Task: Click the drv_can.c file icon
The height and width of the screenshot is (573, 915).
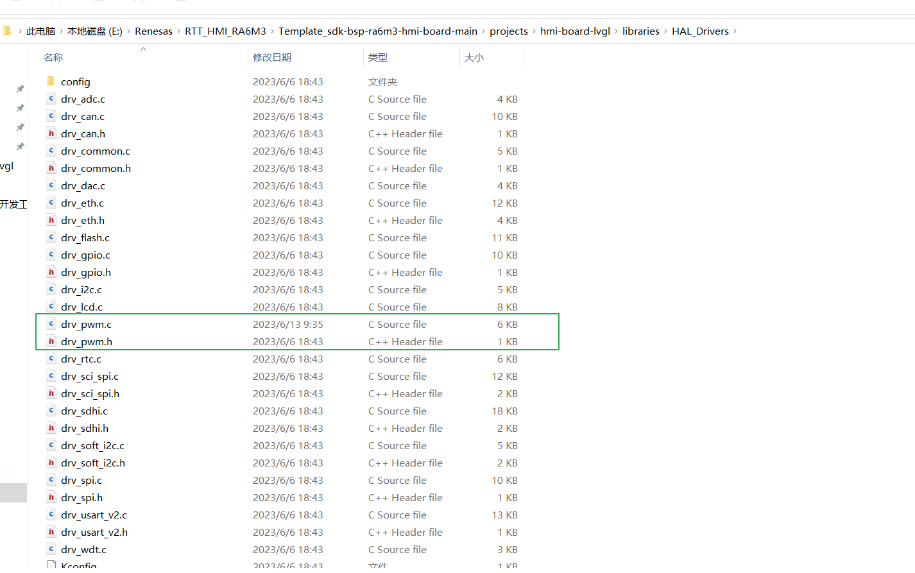Action: [51, 115]
